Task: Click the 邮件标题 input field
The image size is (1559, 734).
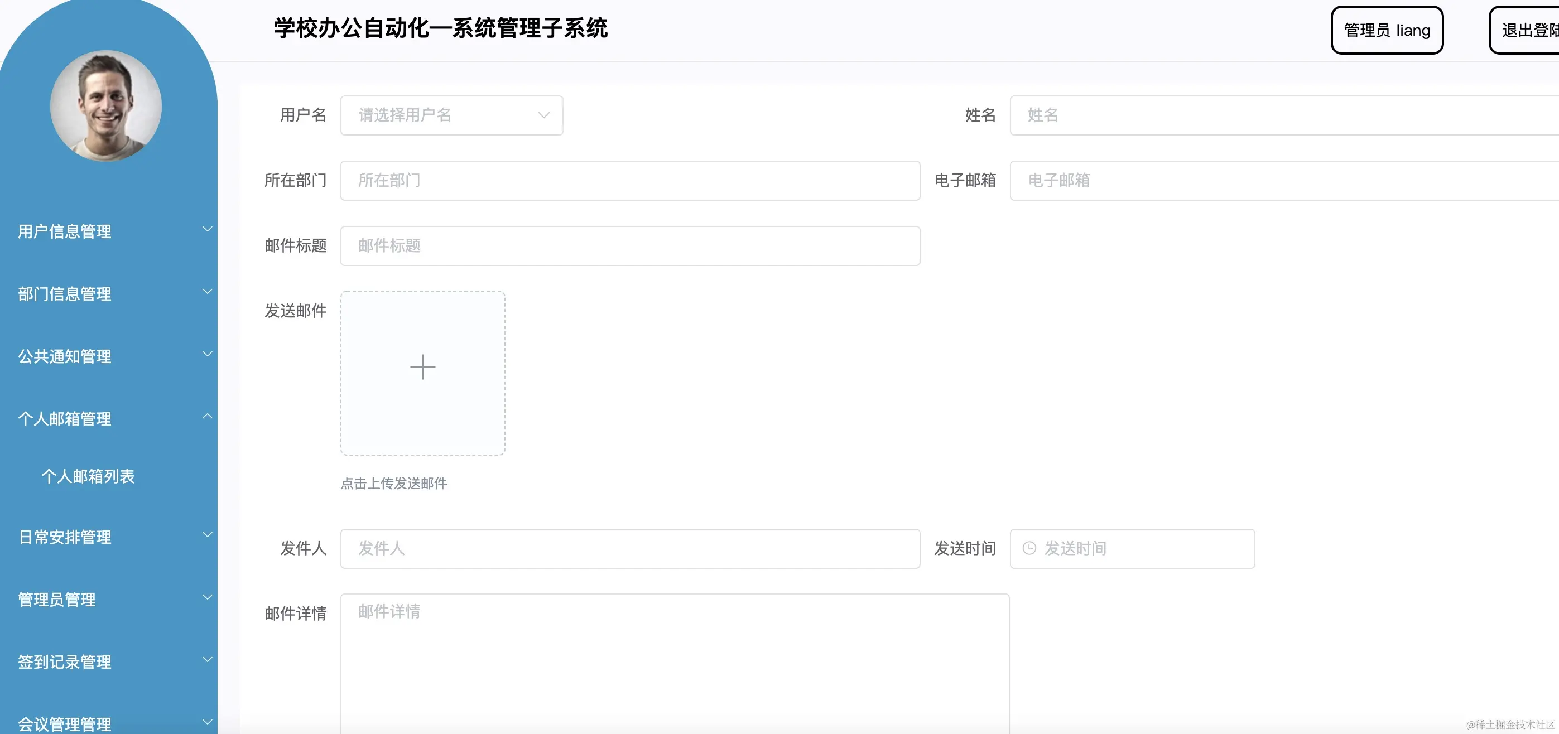Action: click(629, 245)
